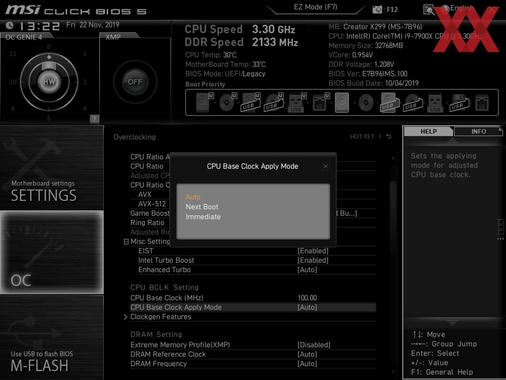506x380 pixels.
Task: Collapse the Misc Setting group
Action: 126,242
